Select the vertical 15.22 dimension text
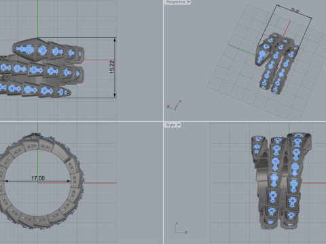Screen dimensions: 326x244 click(x=112, y=67)
